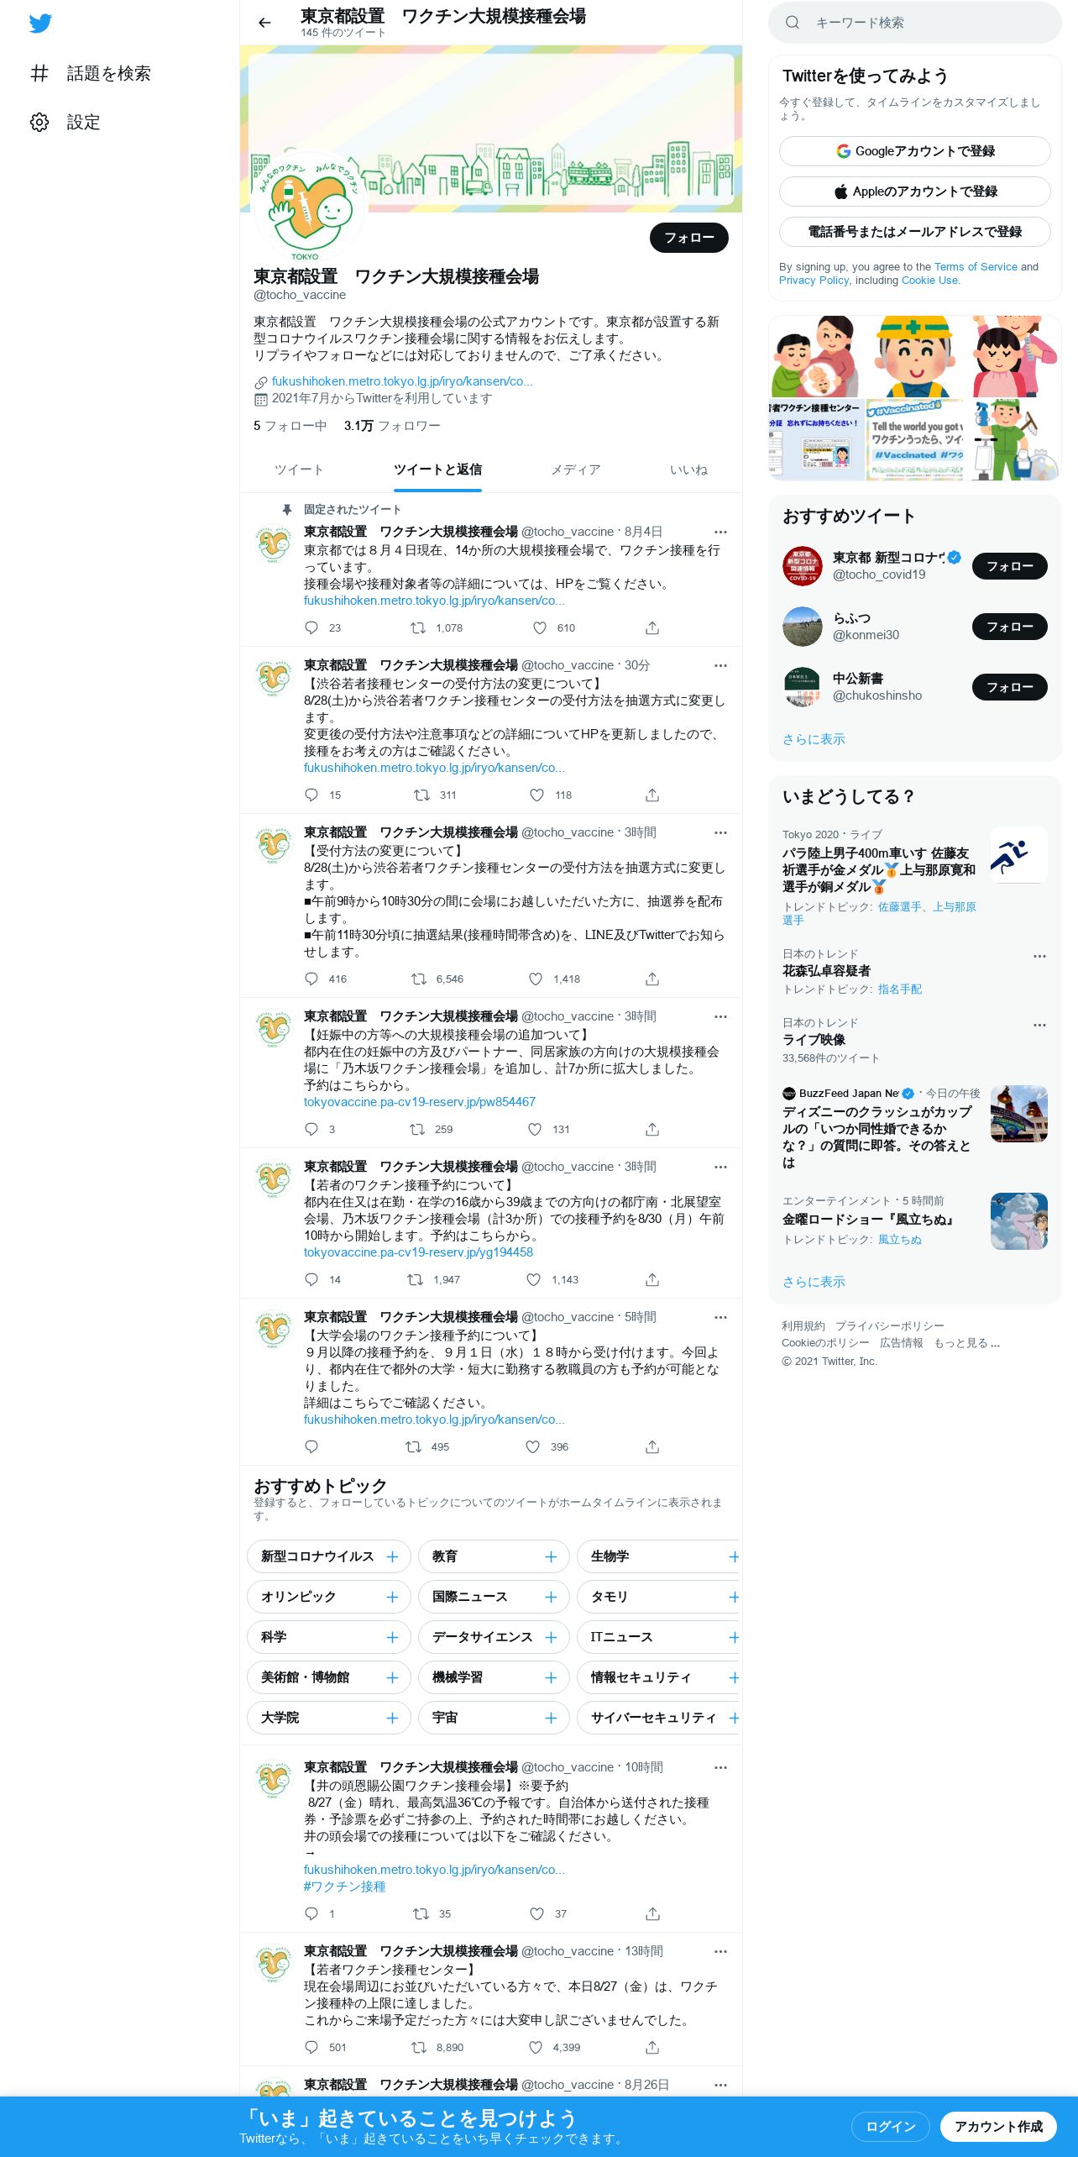Open the プライバシーポリシー footer link
The image size is (1078, 2157).
889,1326
